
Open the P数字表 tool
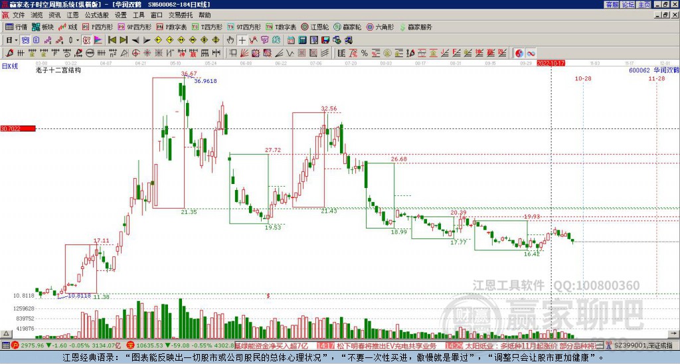172,27
